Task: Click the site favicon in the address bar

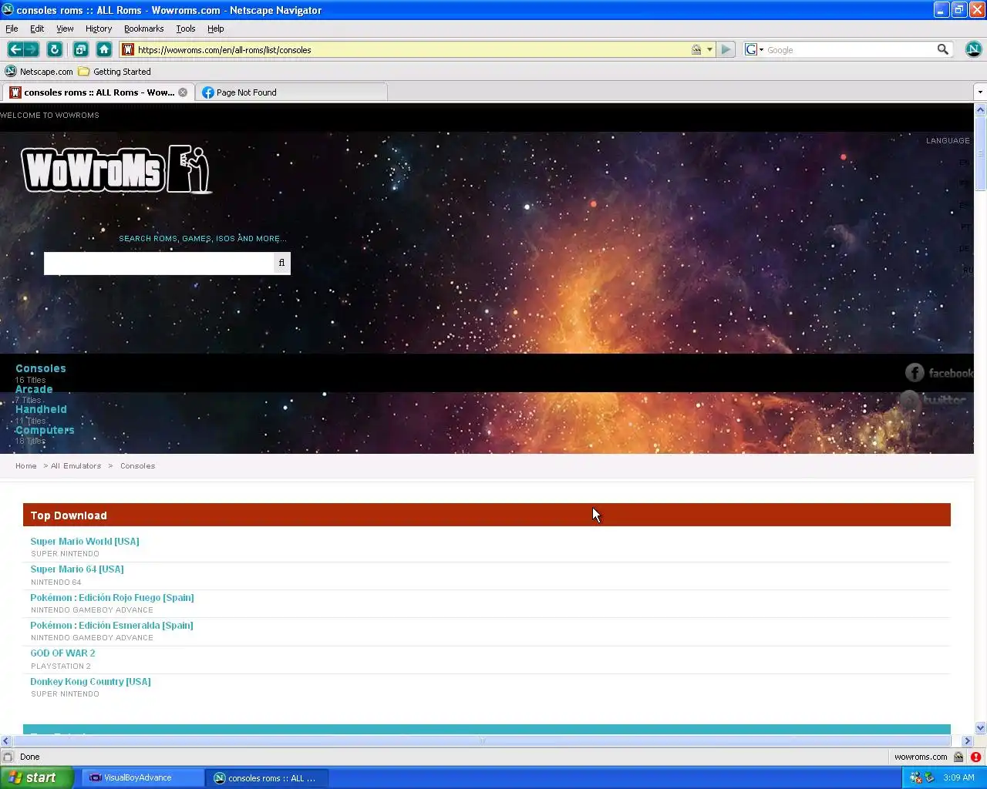Action: click(128, 49)
